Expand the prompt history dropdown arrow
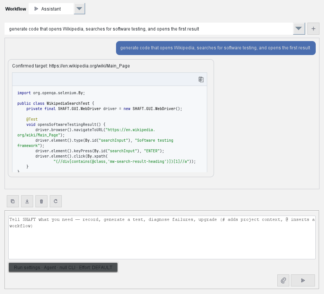The width and height of the screenshot is (324, 294). pyautogui.click(x=299, y=29)
